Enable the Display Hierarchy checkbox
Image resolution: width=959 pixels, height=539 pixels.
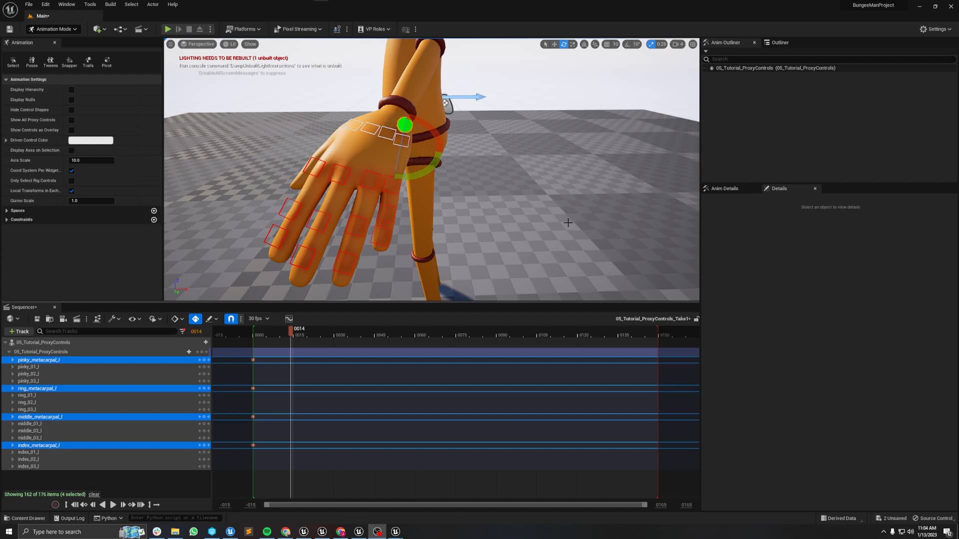pyautogui.click(x=71, y=90)
